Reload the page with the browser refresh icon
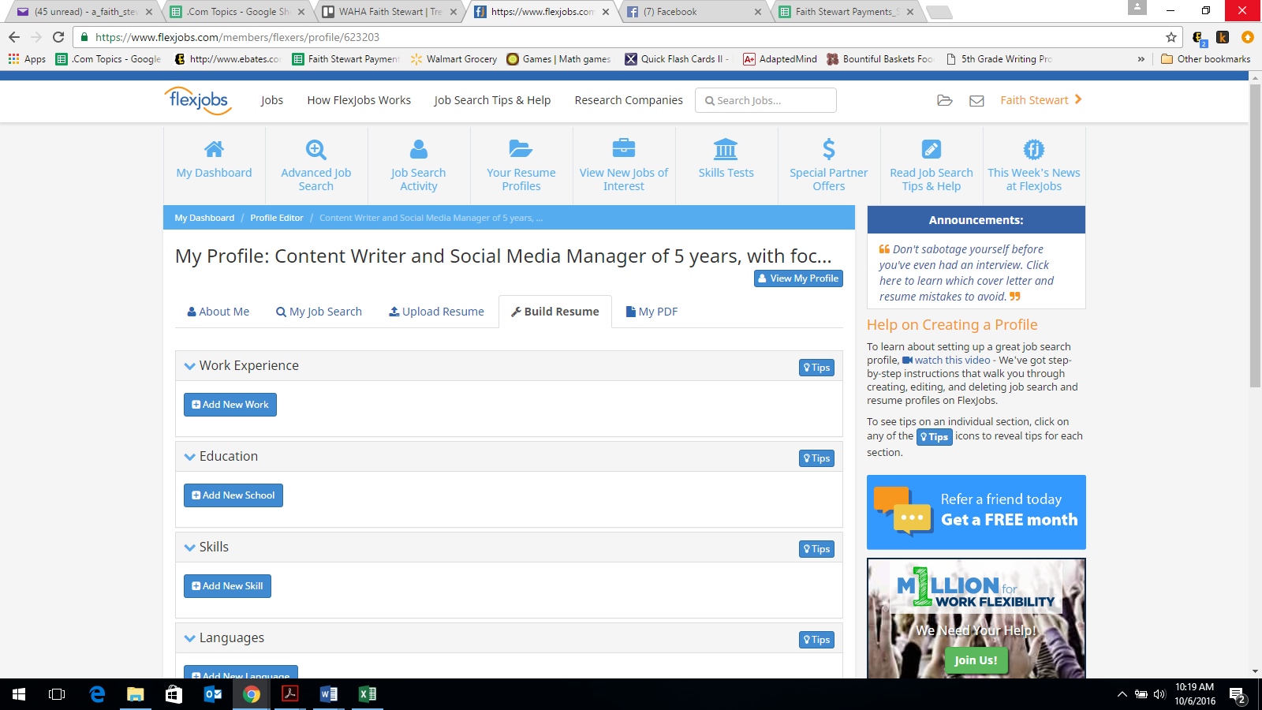Screen dimensions: 1262x710 (x=58, y=37)
